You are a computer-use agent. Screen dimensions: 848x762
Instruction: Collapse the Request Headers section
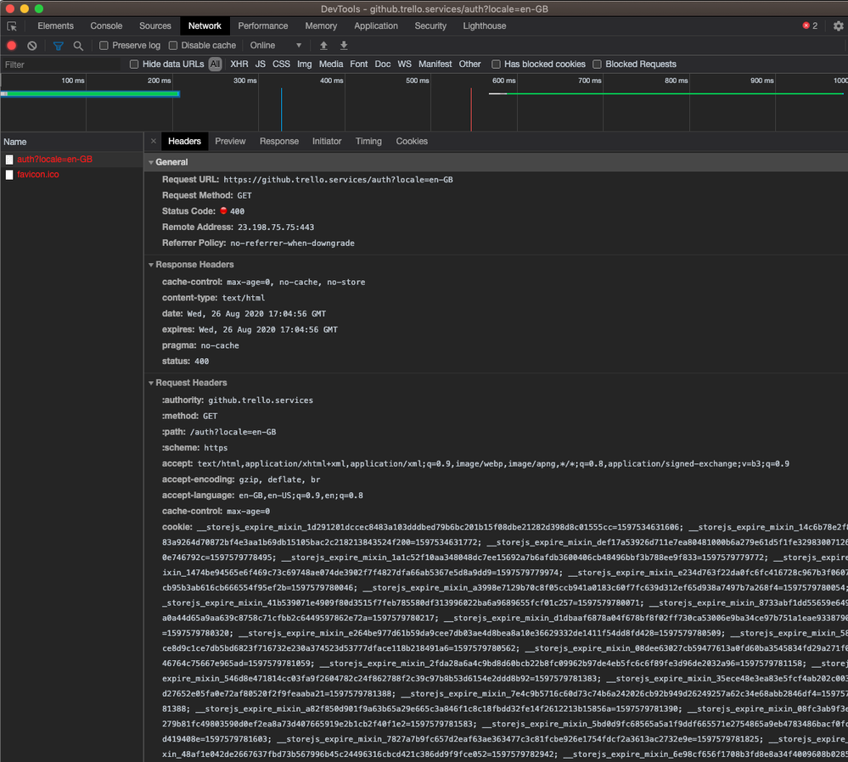pos(151,383)
